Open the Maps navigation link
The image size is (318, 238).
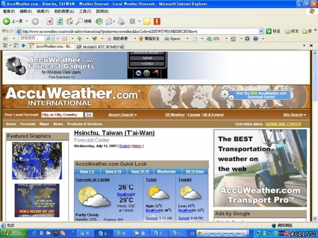[x=44, y=124]
